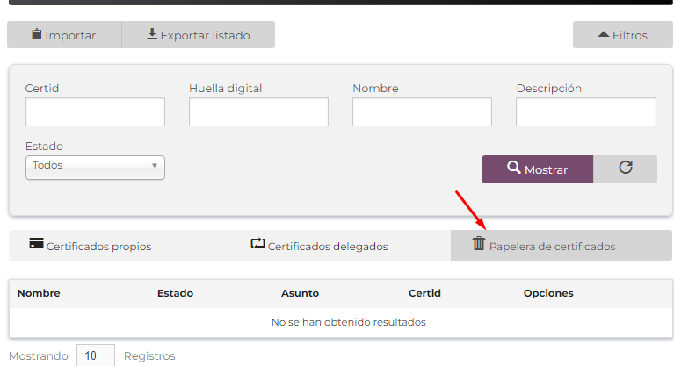Click the Exportar listado button
674x366 pixels.
pyautogui.click(x=199, y=35)
